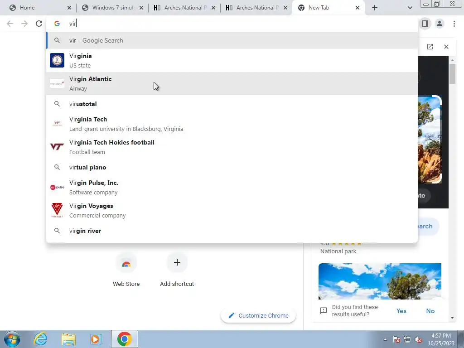The height and width of the screenshot is (348, 464).
Task: Open Windows Media Player from taskbar
Action: point(96,339)
